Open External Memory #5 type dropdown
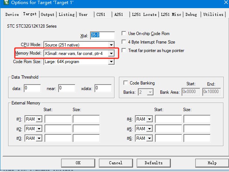 (x=149, y=129)
